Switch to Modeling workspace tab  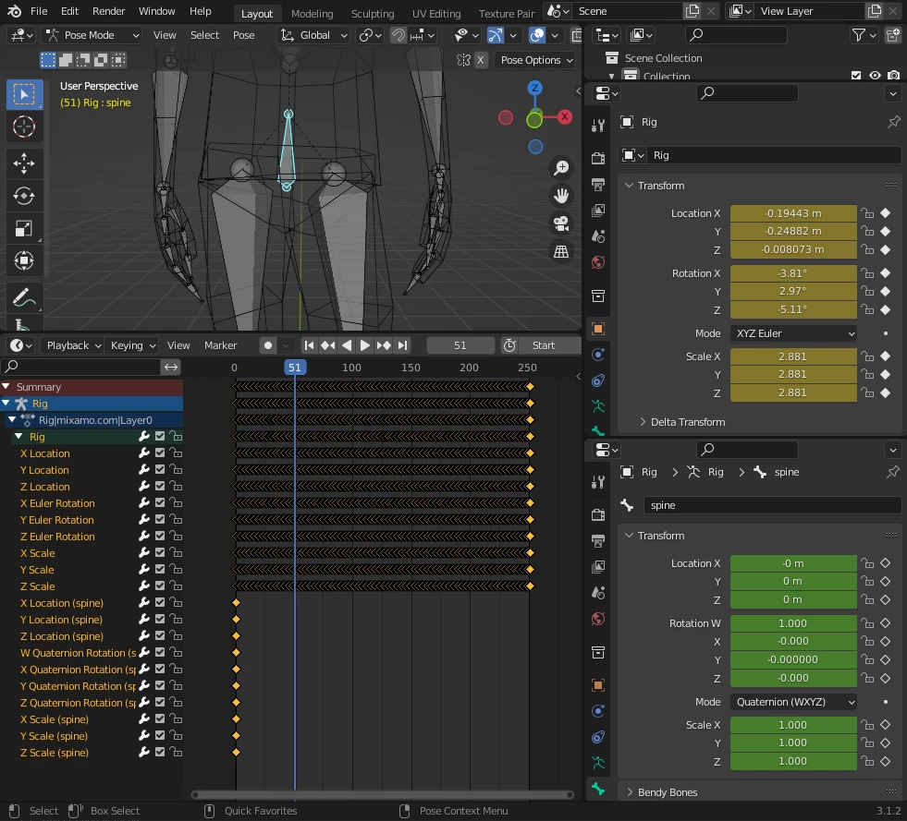click(x=312, y=13)
